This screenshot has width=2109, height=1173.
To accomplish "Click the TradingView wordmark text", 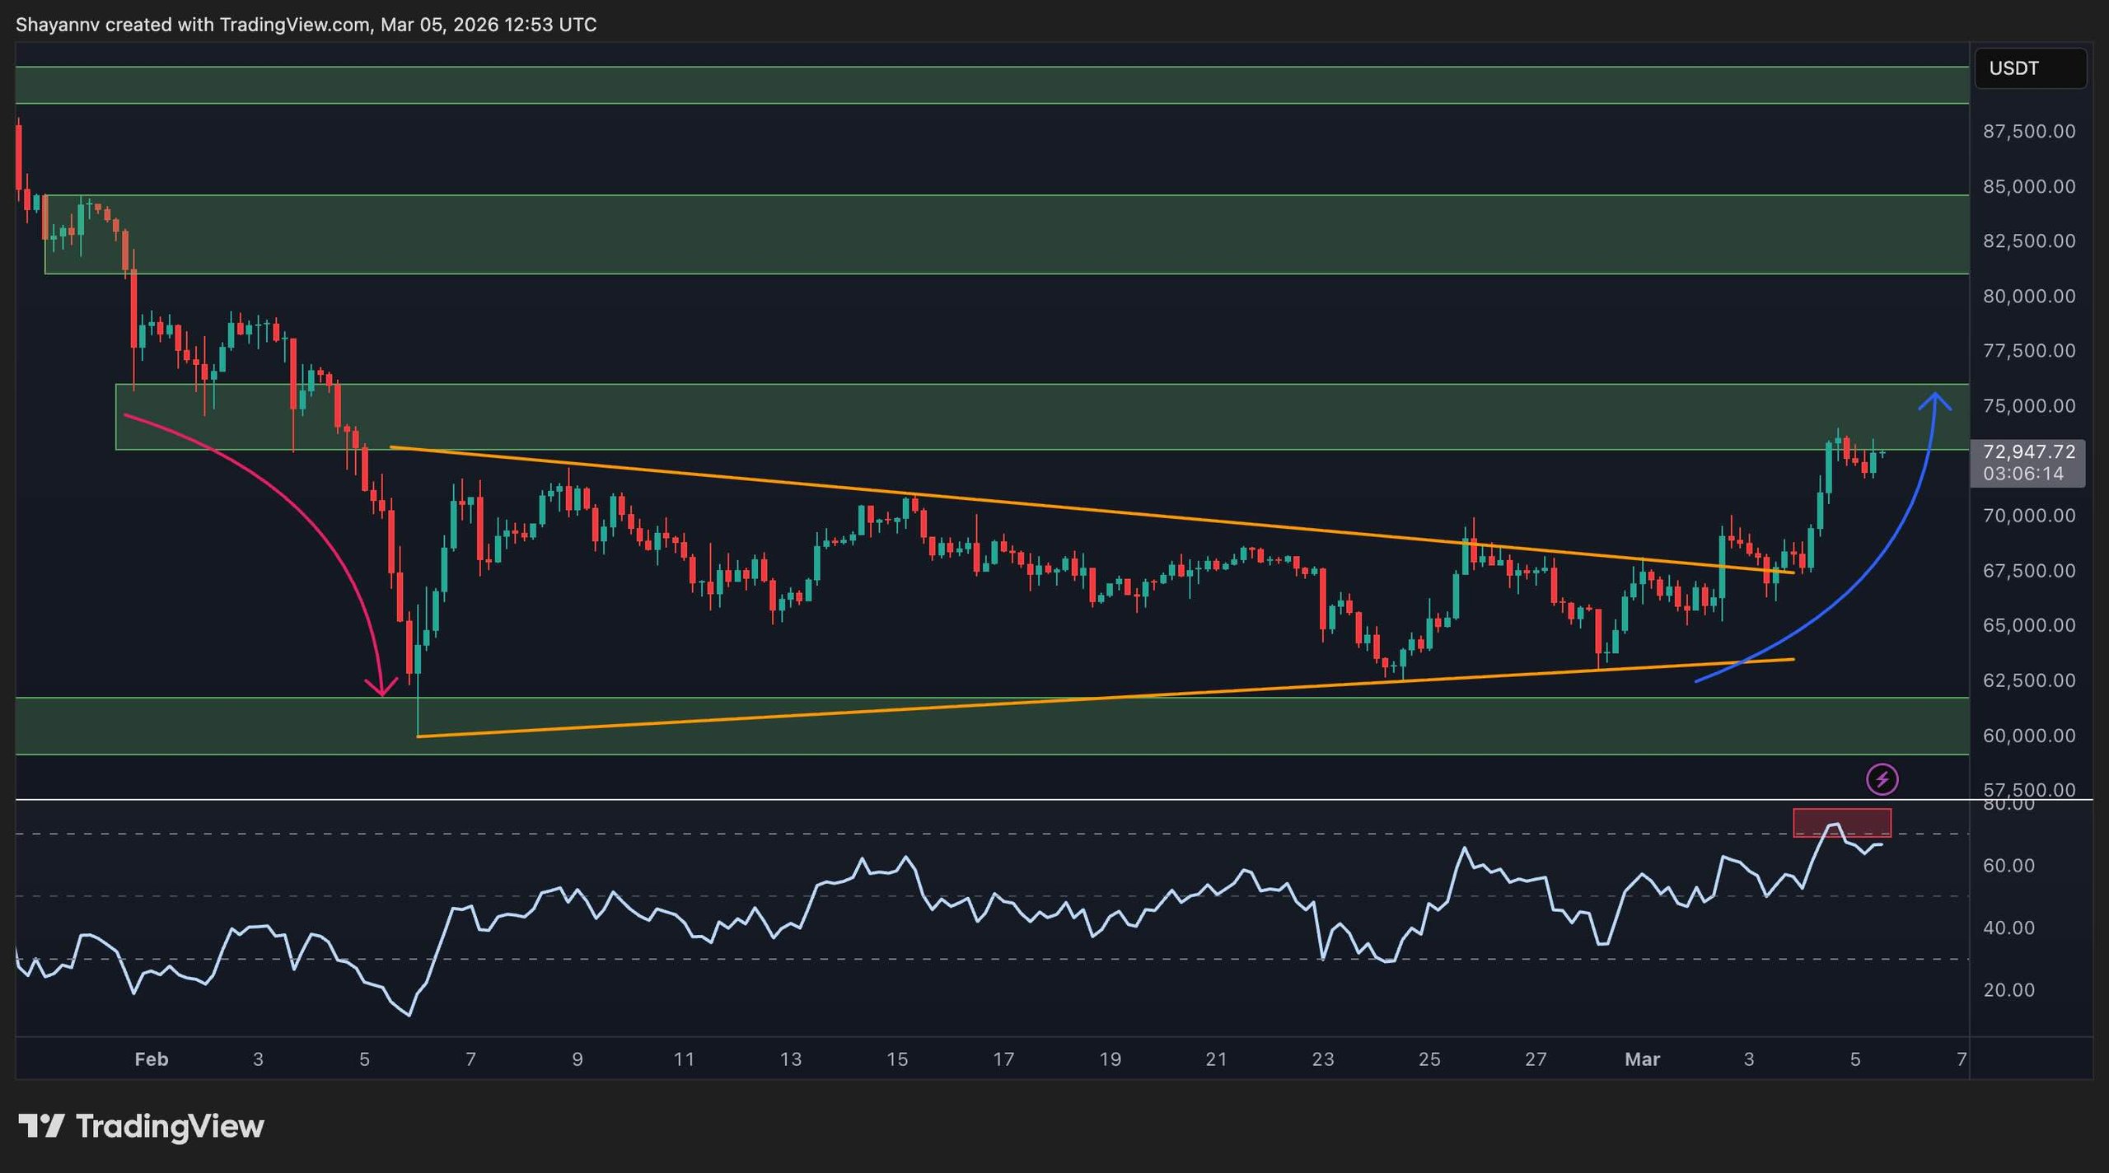I will click(170, 1126).
